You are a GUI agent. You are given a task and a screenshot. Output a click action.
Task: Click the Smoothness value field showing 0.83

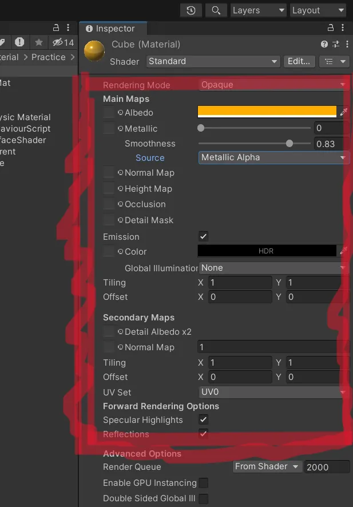[x=332, y=144]
